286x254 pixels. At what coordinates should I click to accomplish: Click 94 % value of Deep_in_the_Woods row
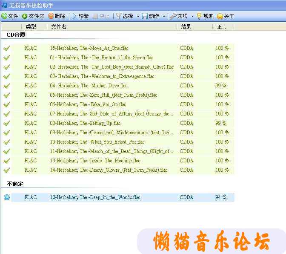coord(221,197)
